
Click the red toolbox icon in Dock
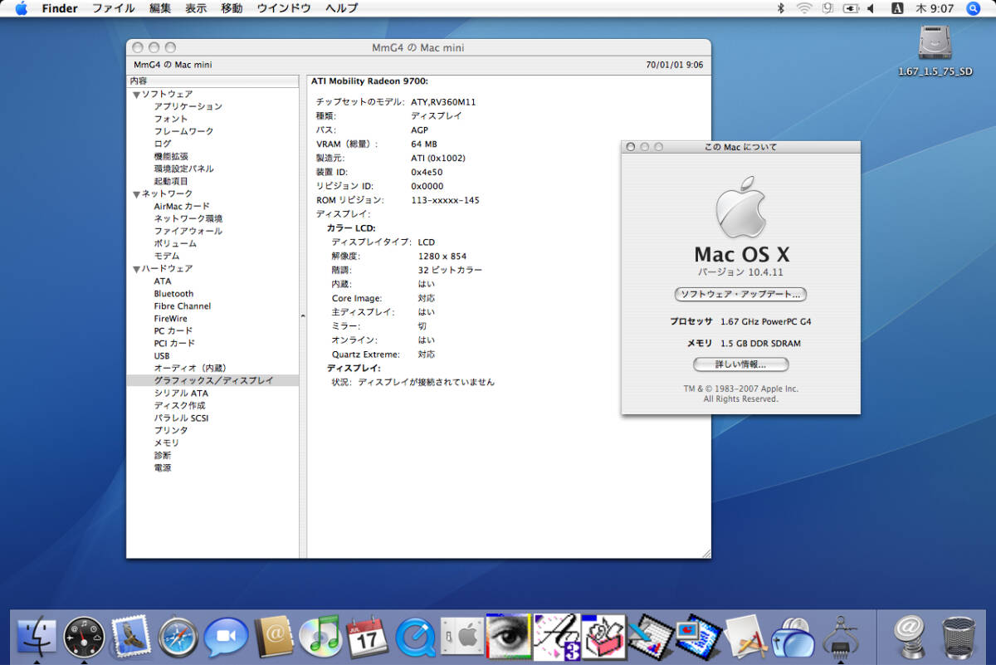603,637
